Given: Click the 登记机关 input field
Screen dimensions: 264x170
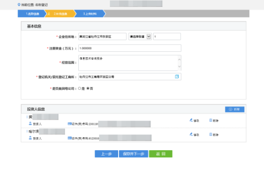Looking at the screenshot, I should point(130,77).
